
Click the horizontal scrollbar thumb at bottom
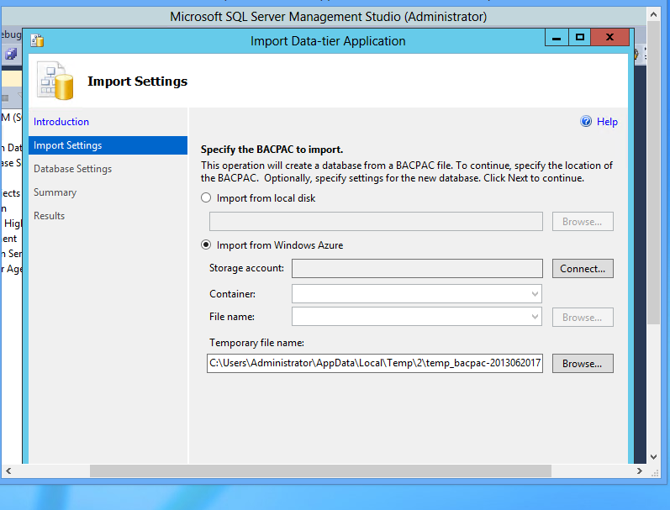tap(319, 471)
